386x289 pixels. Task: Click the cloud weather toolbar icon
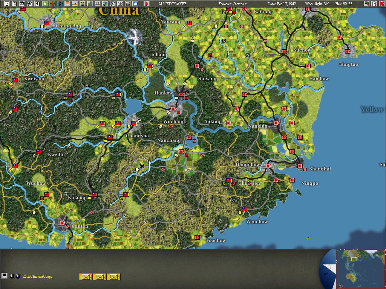135,3
